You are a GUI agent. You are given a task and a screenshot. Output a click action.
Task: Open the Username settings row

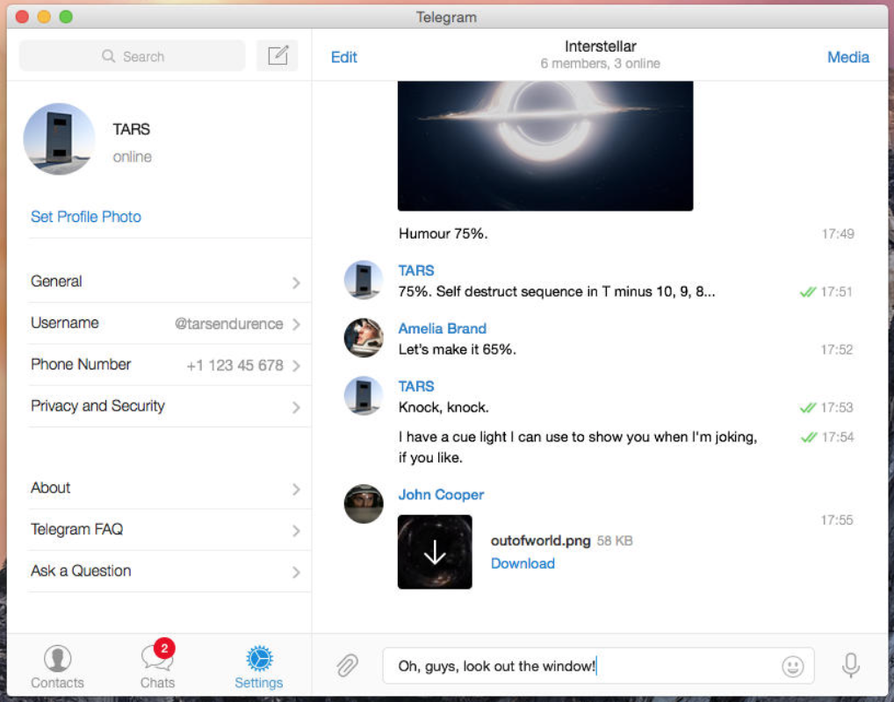pos(166,323)
